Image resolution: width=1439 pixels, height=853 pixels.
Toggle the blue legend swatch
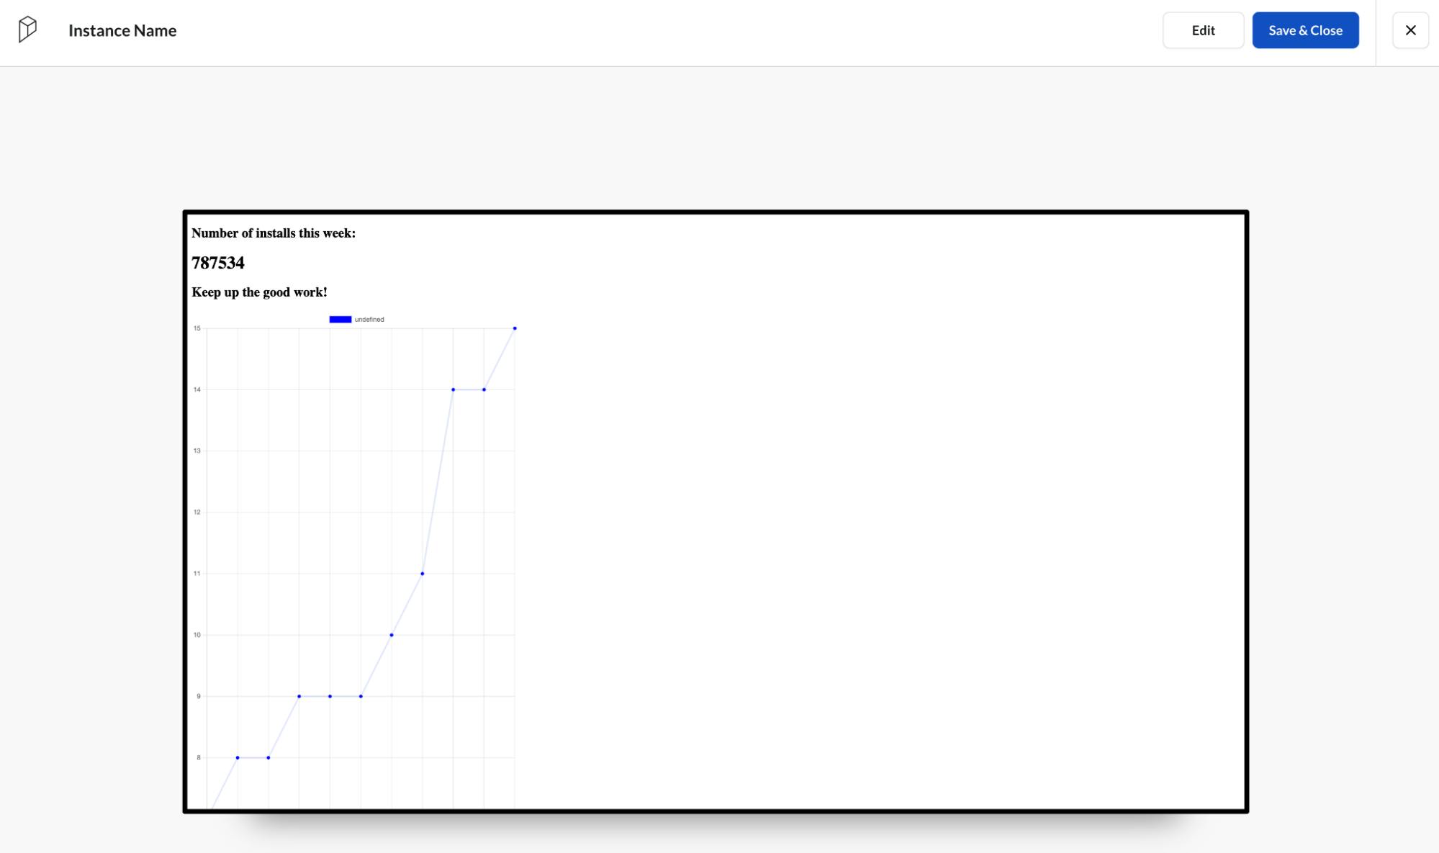pos(340,320)
